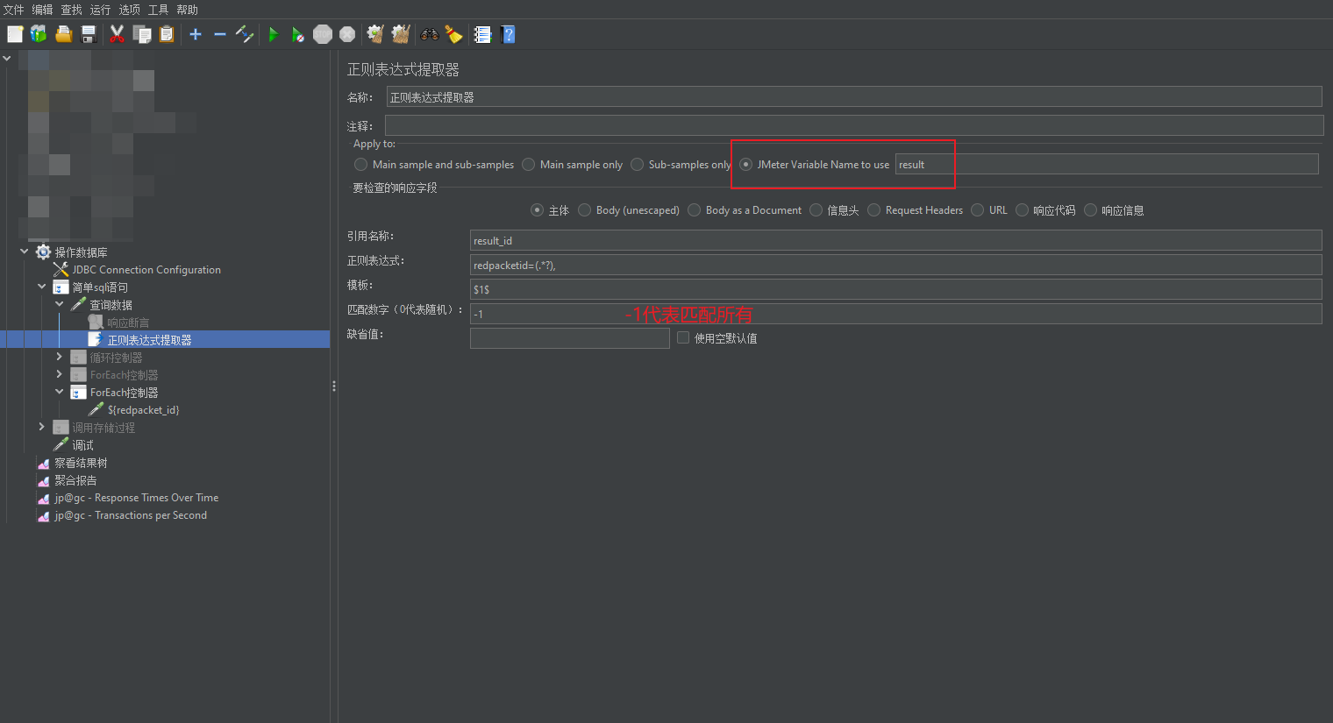The width and height of the screenshot is (1333, 723).
Task: Expand the 调用存储过程 node
Action: pyautogui.click(x=41, y=427)
